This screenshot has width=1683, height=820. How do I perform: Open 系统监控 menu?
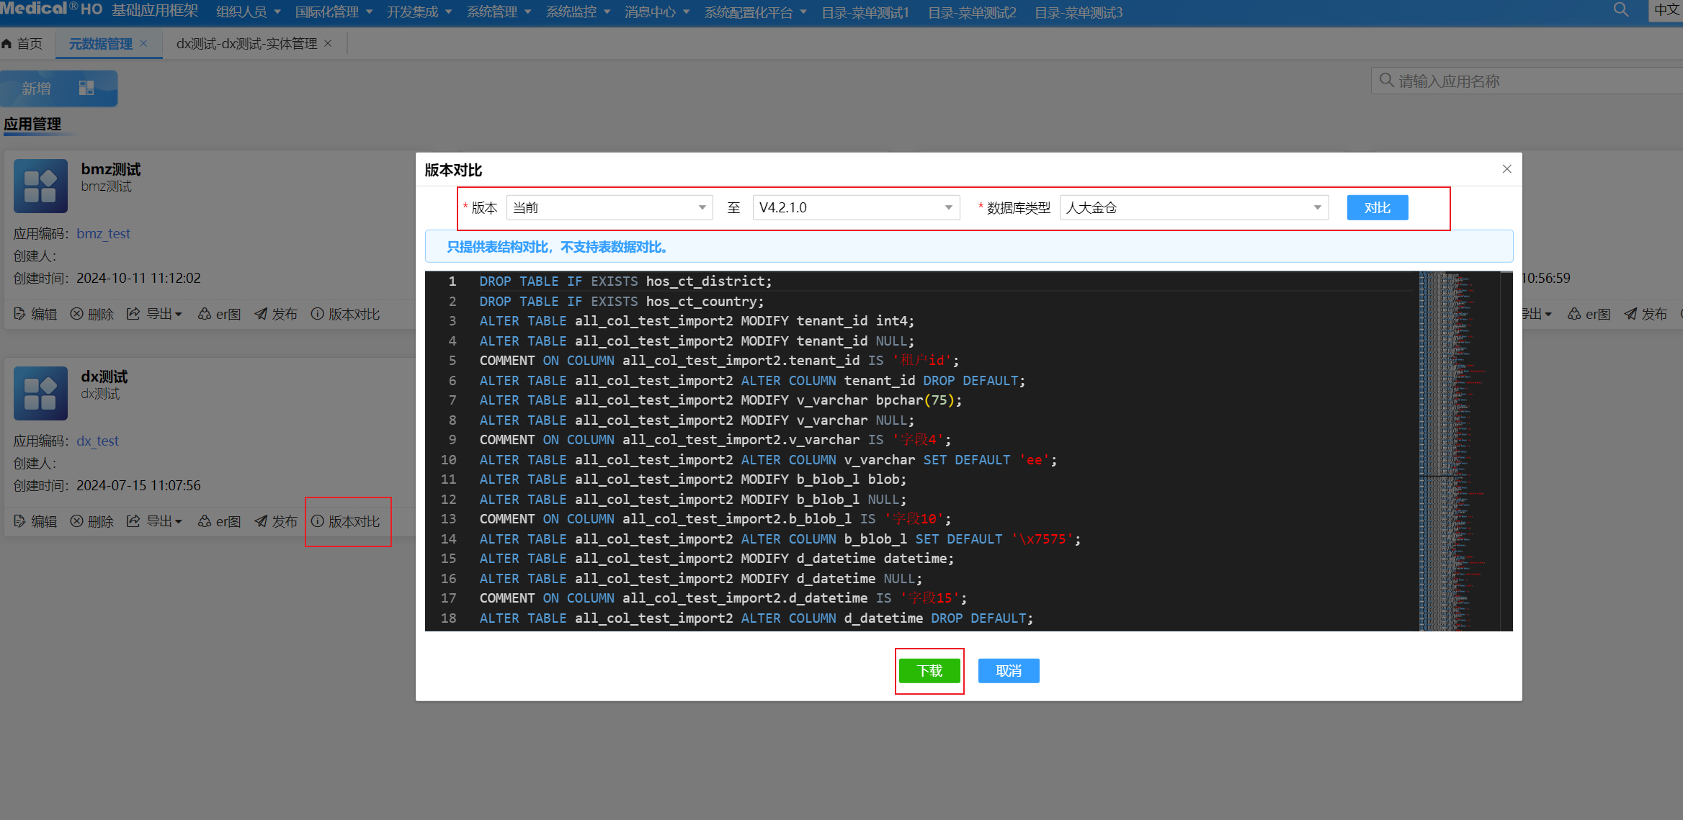[x=578, y=12]
